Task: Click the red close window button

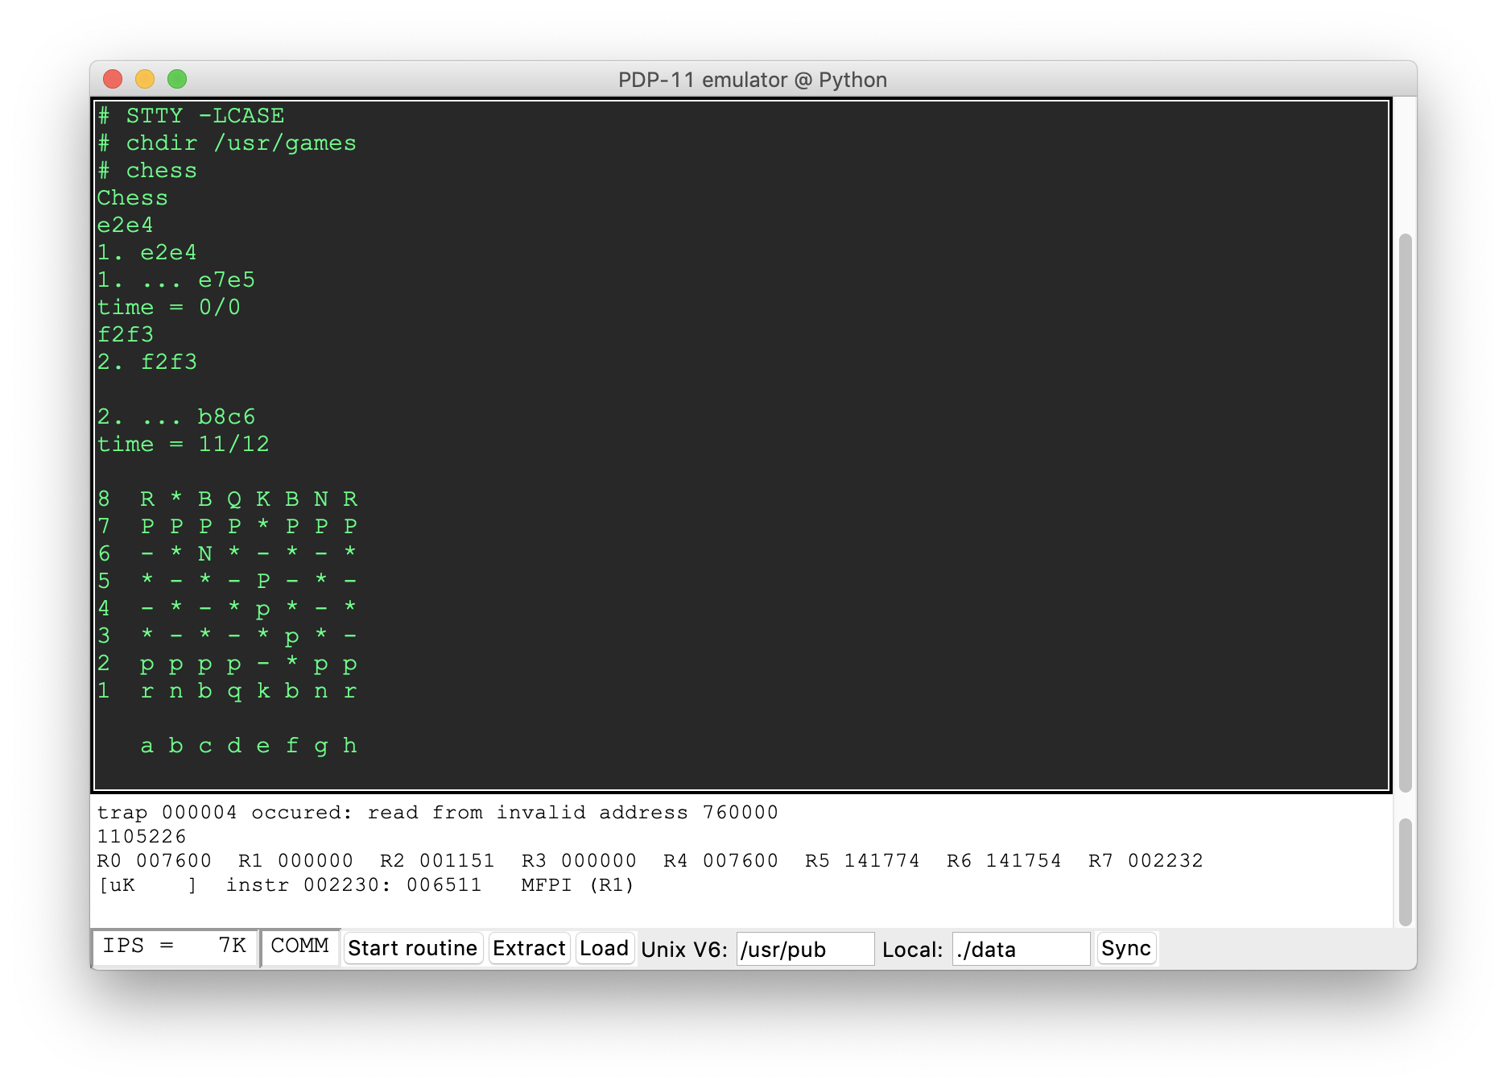Action: [113, 79]
